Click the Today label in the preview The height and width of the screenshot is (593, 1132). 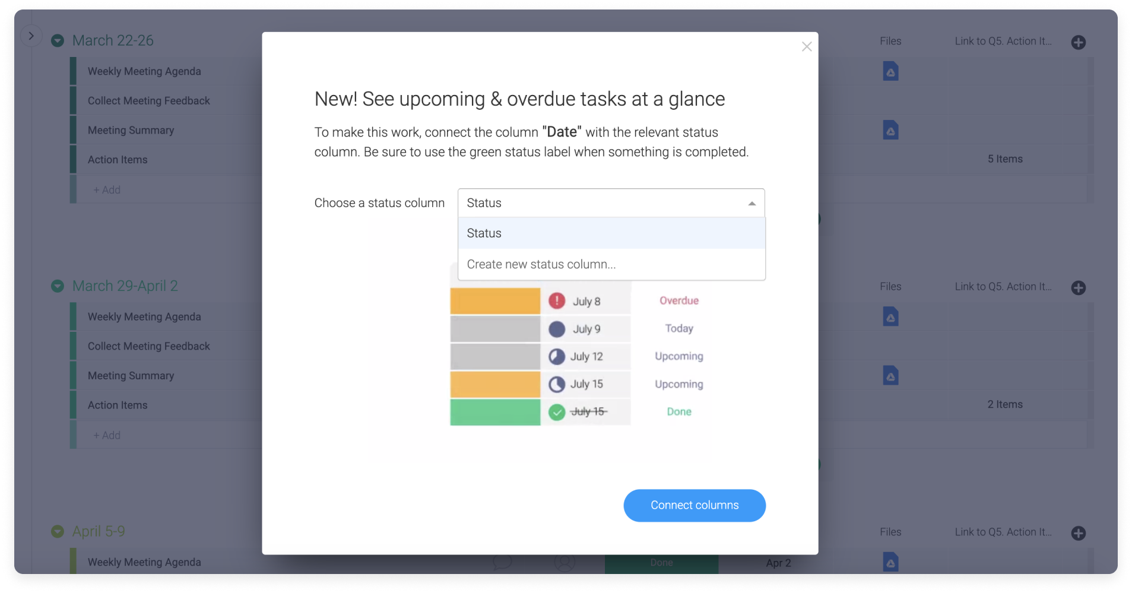679,328
